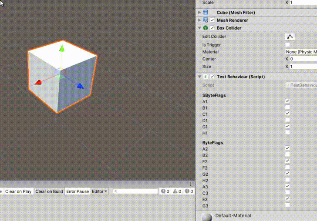
Task: Toggle warning messages counter in console
Action: 177,191
